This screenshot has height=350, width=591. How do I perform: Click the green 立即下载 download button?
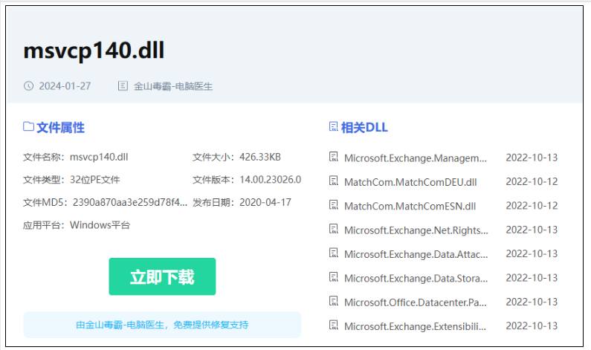162,276
